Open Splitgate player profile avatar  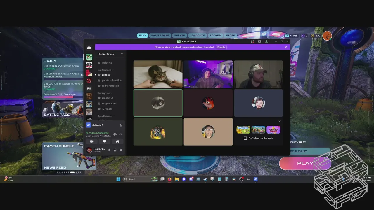point(327,36)
